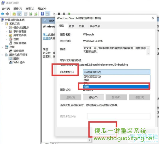Screen dimensions: 159x144
Task: Click the Refresh toolbar icon
Action: click(x=31, y=14)
